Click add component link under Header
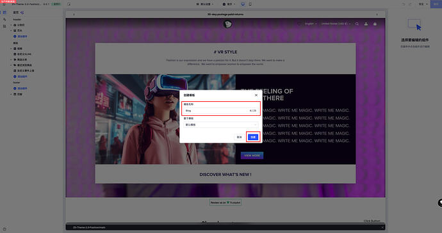This screenshot has width=442, height=233. (x=20, y=36)
